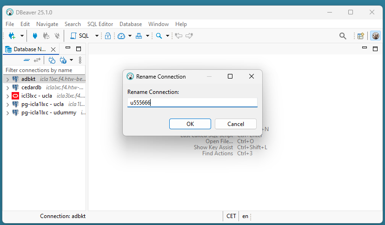Click the Disconnect icon in the toolbar
Viewport: 385px width, 225px height.
pos(57,36)
